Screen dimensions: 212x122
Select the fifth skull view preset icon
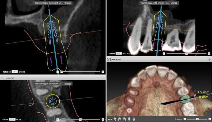134,119
